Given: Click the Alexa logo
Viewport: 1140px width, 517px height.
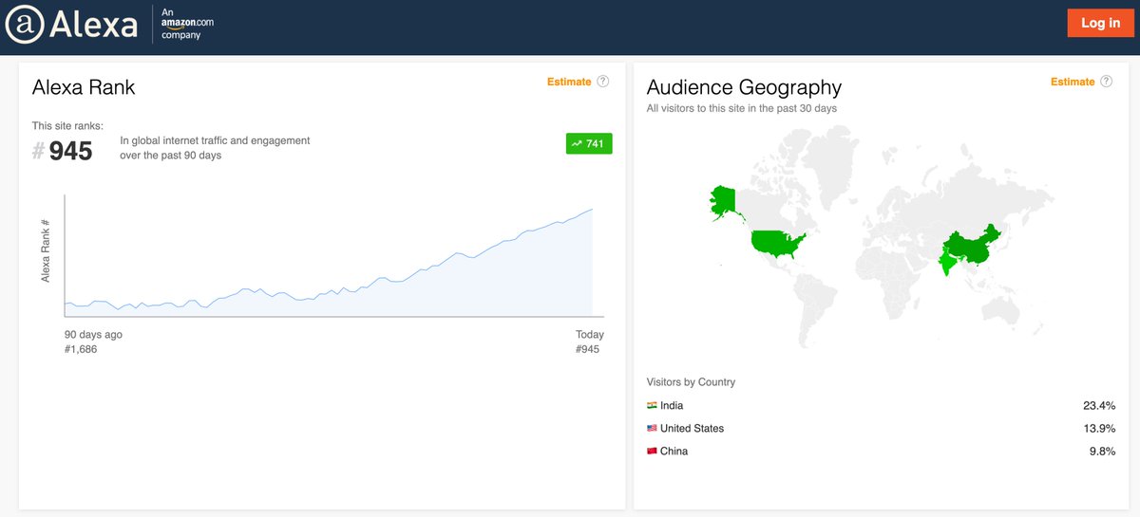Looking at the screenshot, I should (72, 24).
